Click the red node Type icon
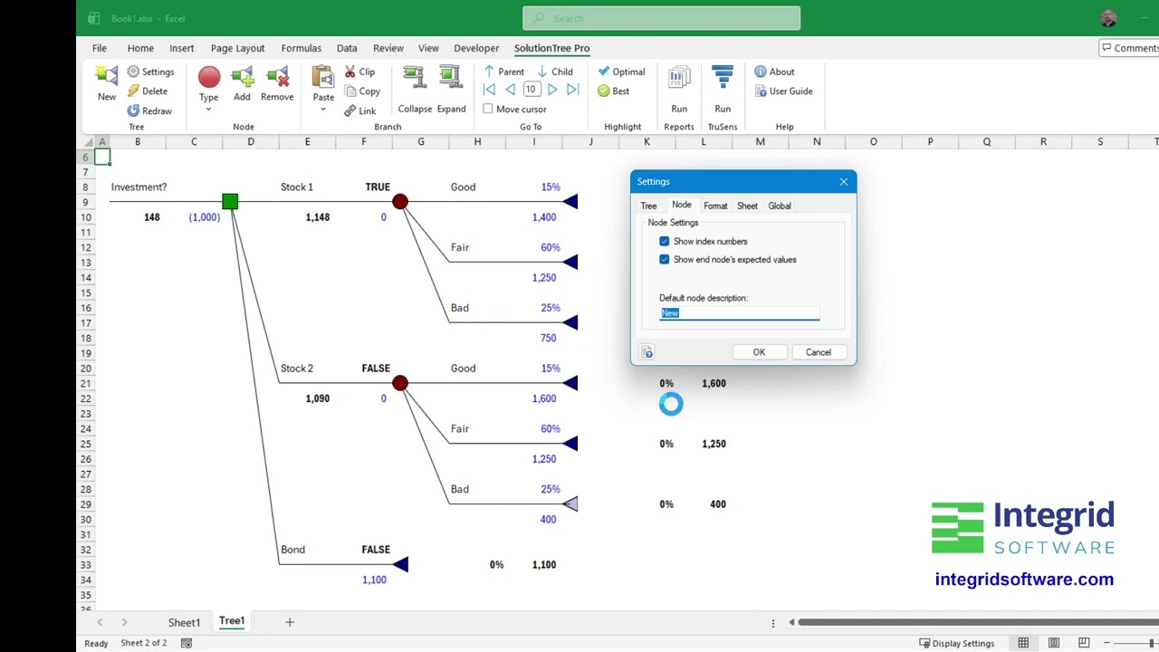Image resolution: width=1159 pixels, height=652 pixels. pyautogui.click(x=209, y=77)
